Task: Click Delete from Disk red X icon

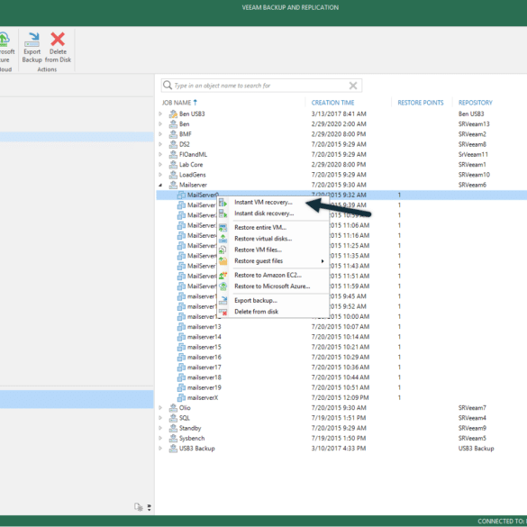Action: coord(58,39)
